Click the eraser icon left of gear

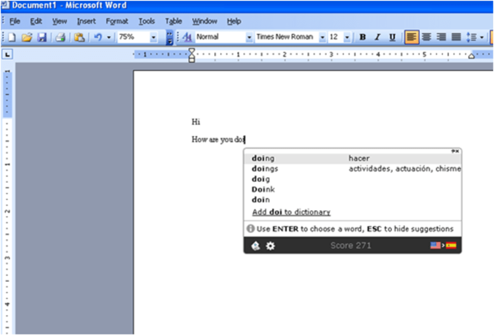pyautogui.click(x=256, y=246)
